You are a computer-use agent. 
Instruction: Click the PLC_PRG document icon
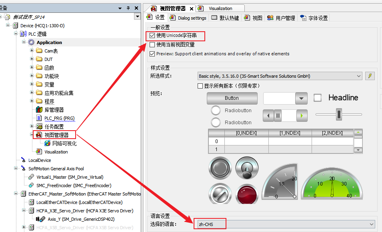click(x=39, y=118)
